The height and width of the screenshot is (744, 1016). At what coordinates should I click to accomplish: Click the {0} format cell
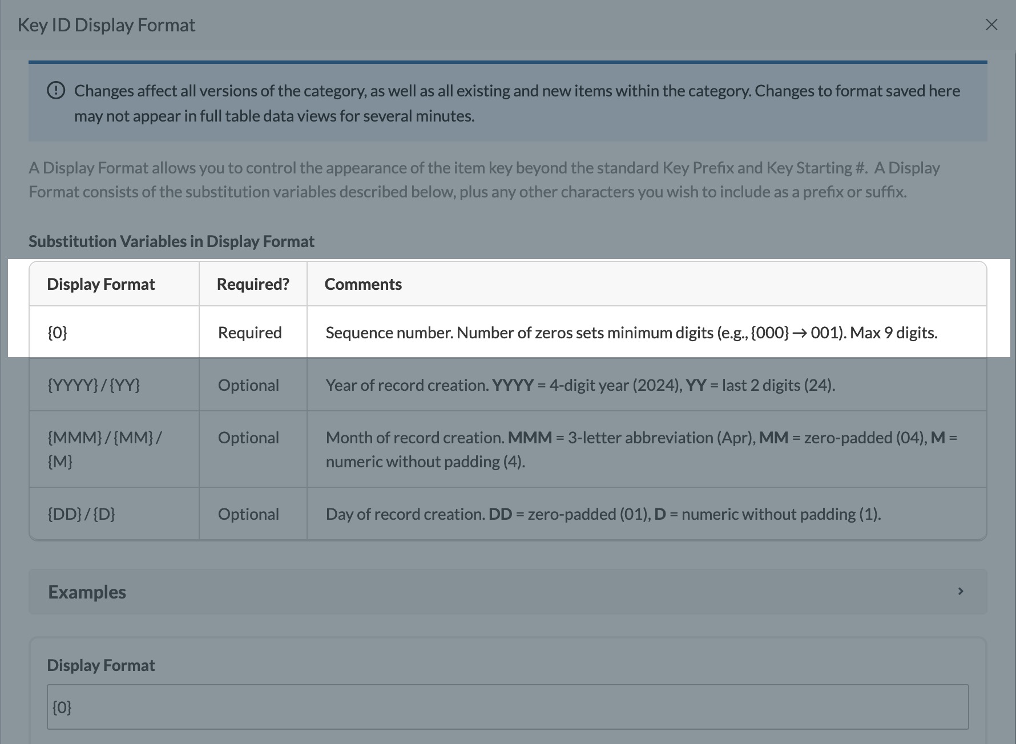(114, 332)
